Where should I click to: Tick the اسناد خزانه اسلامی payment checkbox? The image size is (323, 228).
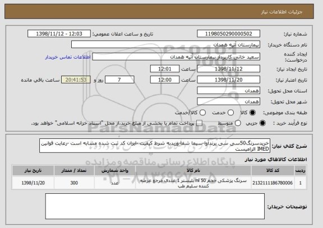[199, 123]
